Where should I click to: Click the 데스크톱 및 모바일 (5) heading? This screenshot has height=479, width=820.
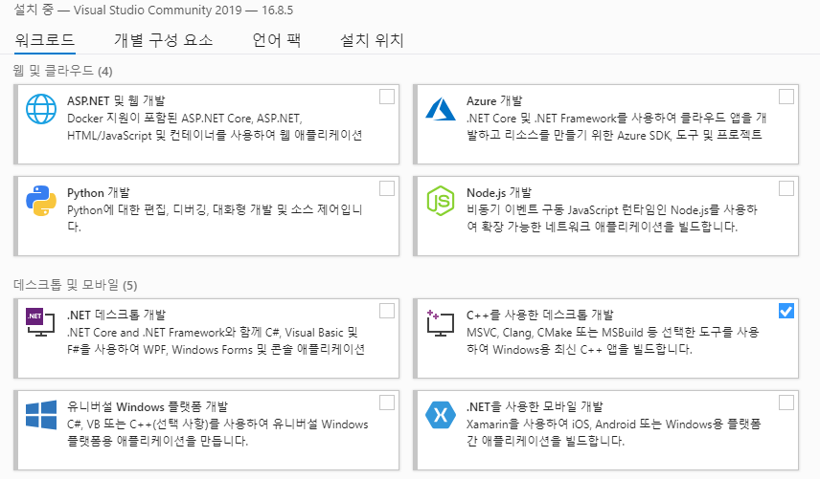point(76,285)
